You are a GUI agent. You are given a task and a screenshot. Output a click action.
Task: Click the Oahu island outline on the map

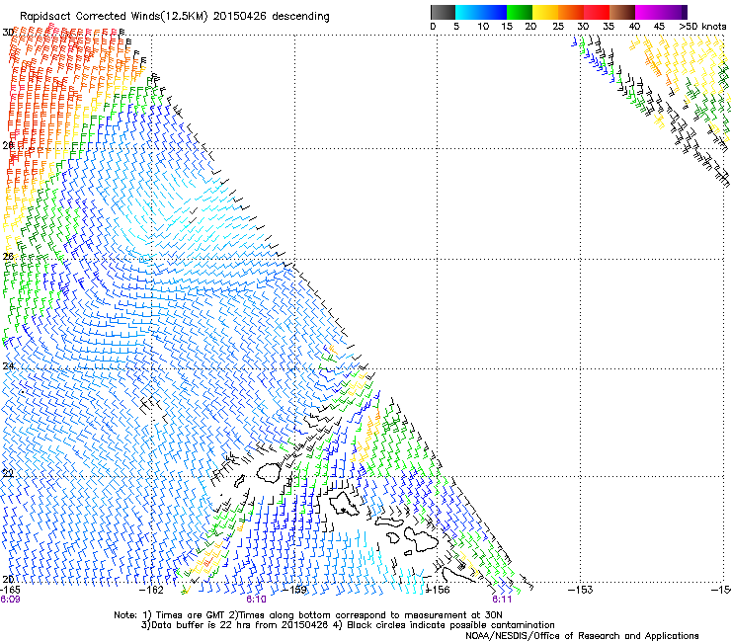coord(344,505)
